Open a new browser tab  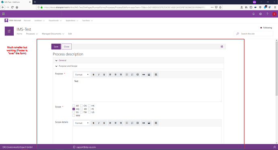coord(35,2)
